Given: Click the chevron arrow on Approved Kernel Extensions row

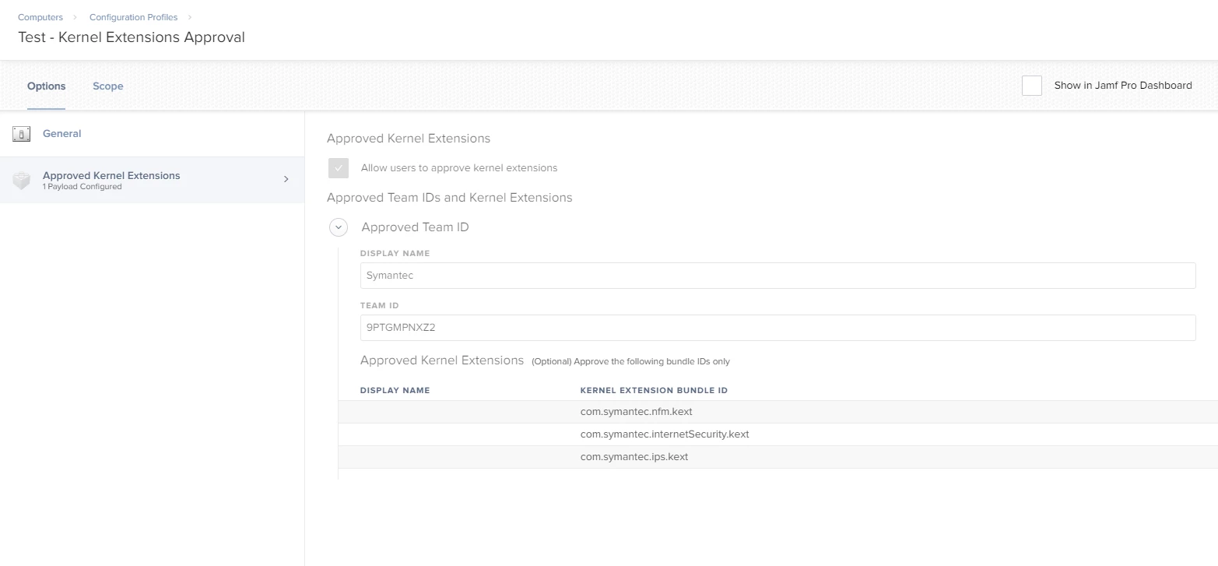Looking at the screenshot, I should pyautogui.click(x=286, y=179).
